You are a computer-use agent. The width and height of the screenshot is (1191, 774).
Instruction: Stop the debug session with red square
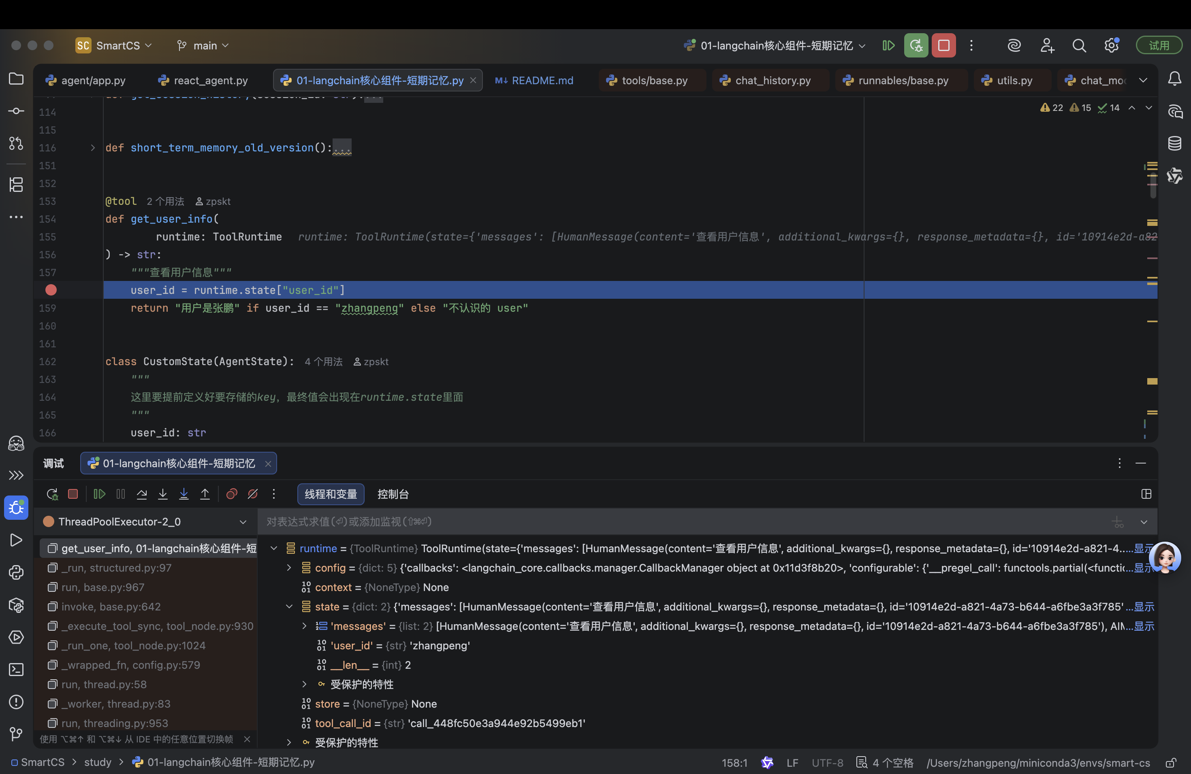point(73,494)
